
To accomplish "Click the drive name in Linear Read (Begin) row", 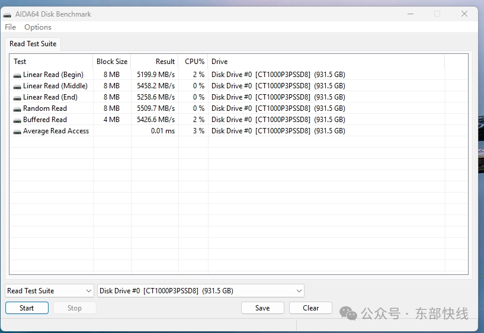I will [278, 75].
